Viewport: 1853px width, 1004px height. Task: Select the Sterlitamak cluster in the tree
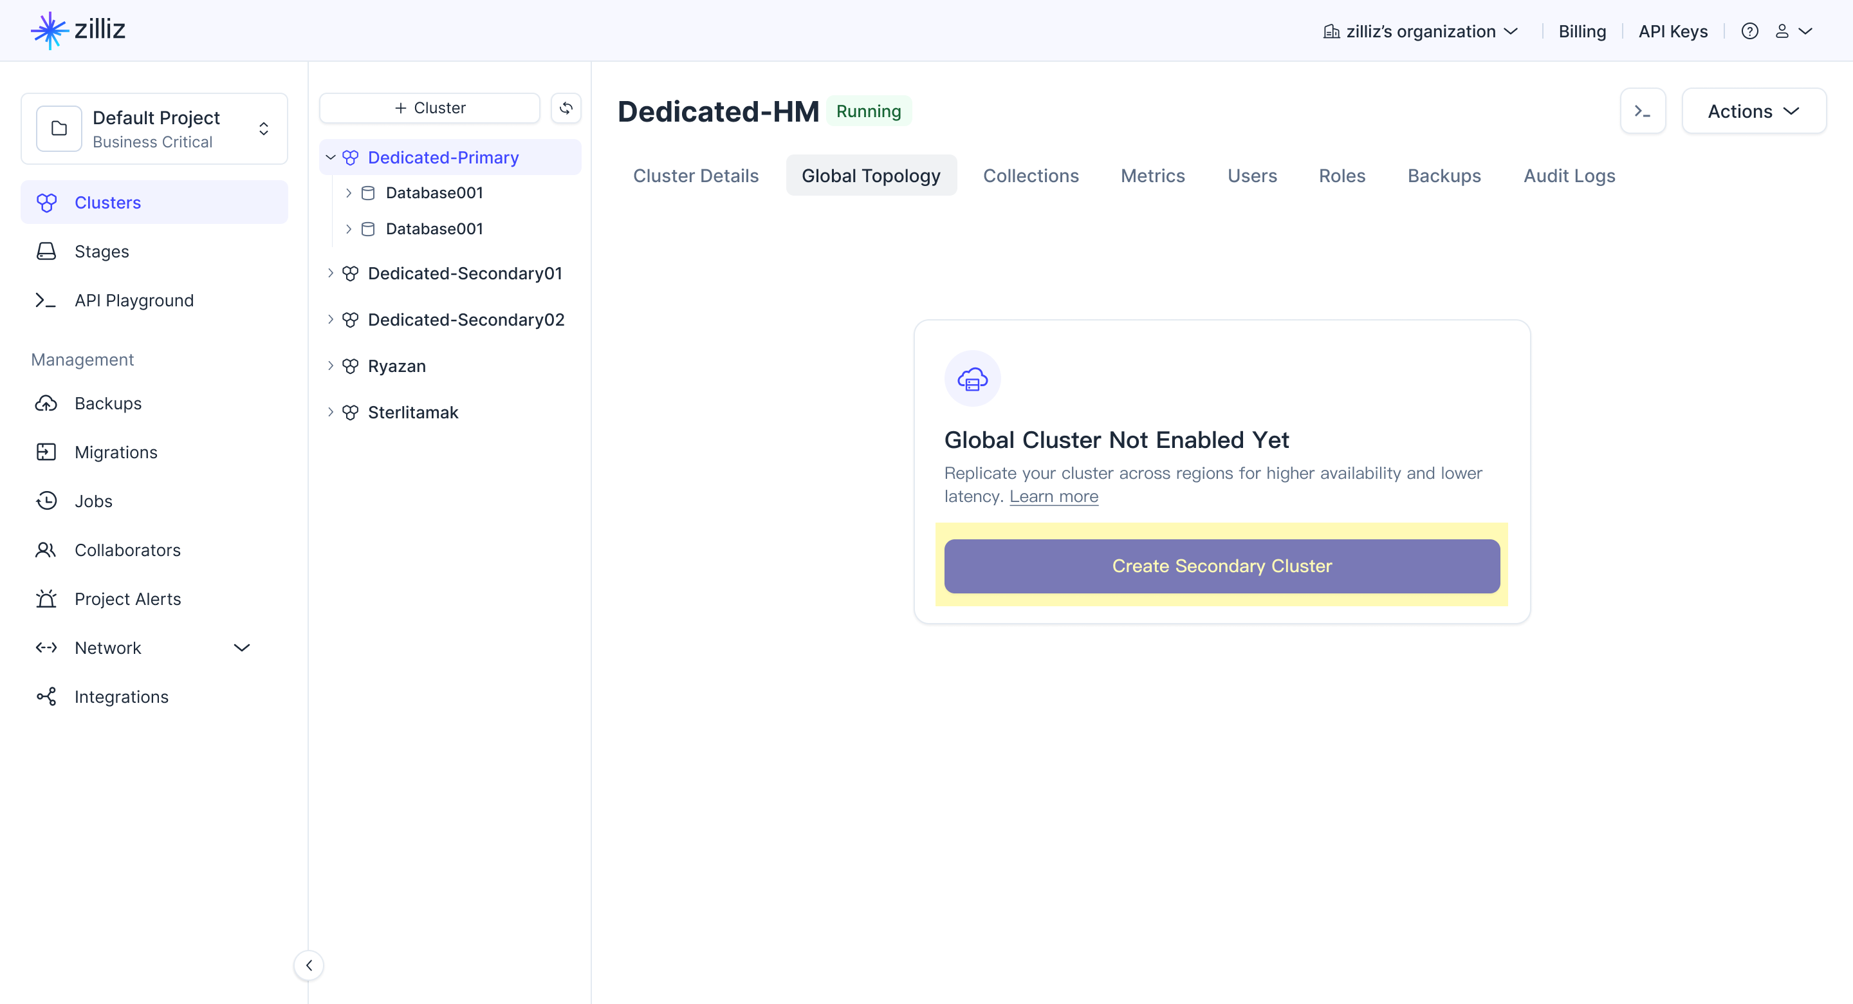412,413
